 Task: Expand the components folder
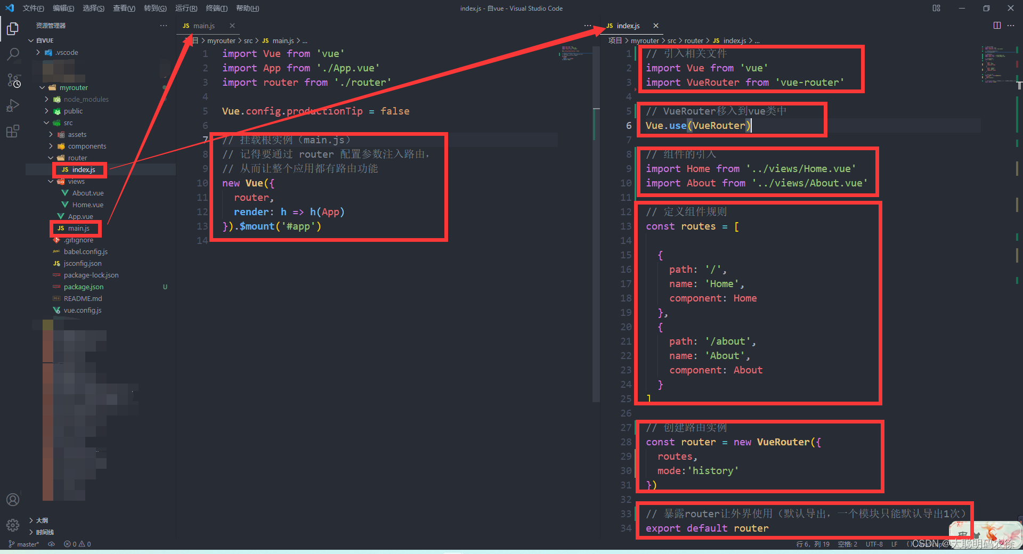tap(101, 146)
